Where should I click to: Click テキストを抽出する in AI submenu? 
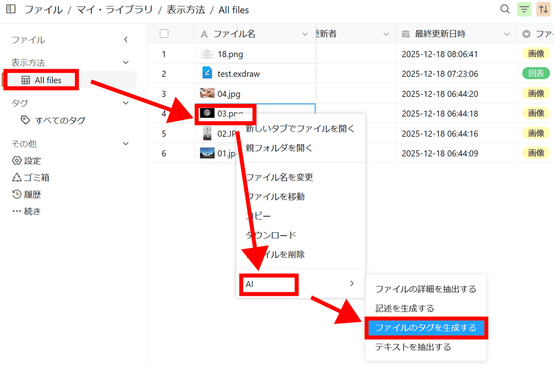point(413,347)
